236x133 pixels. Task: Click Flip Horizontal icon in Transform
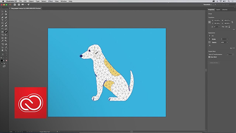tap(226, 27)
